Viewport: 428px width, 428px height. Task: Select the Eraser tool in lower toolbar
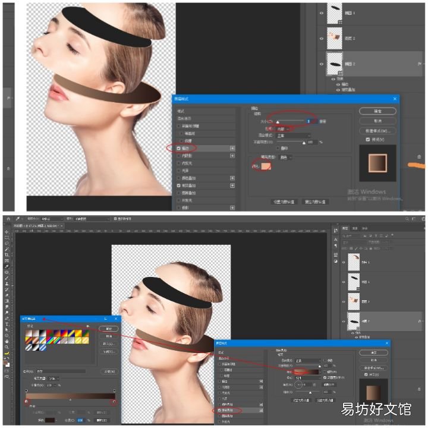point(7,295)
